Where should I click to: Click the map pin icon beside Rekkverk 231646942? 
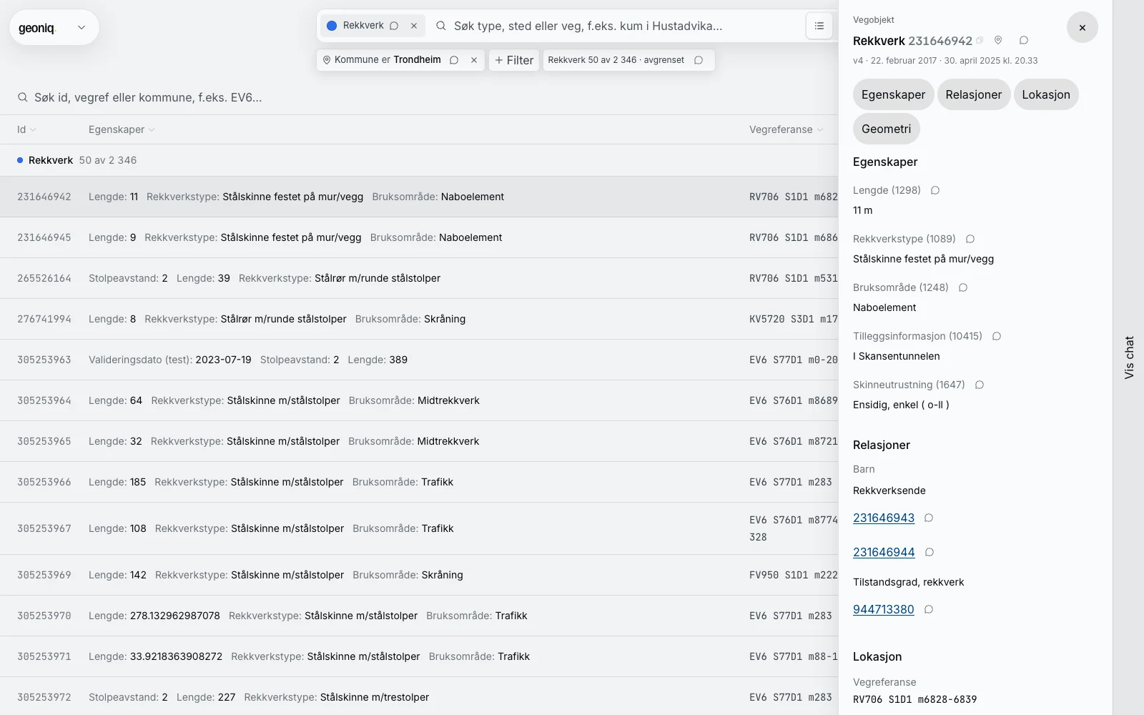pyautogui.click(x=998, y=41)
